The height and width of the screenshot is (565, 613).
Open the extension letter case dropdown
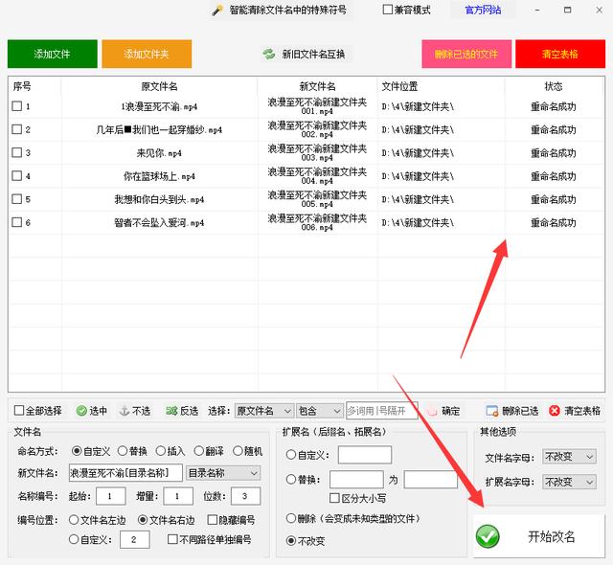pyautogui.click(x=569, y=482)
